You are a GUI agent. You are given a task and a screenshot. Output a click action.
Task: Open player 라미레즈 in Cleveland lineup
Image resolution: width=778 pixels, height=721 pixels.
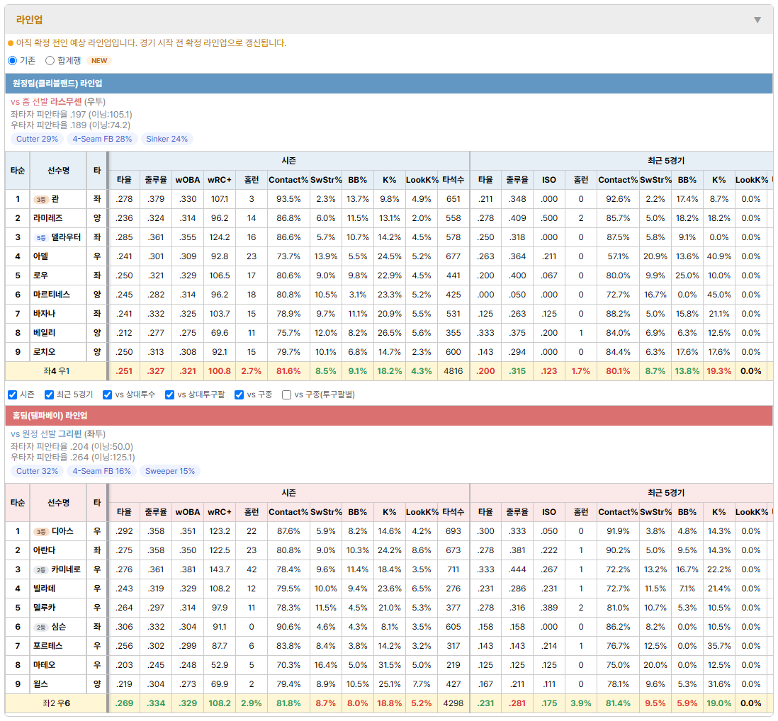[48, 218]
